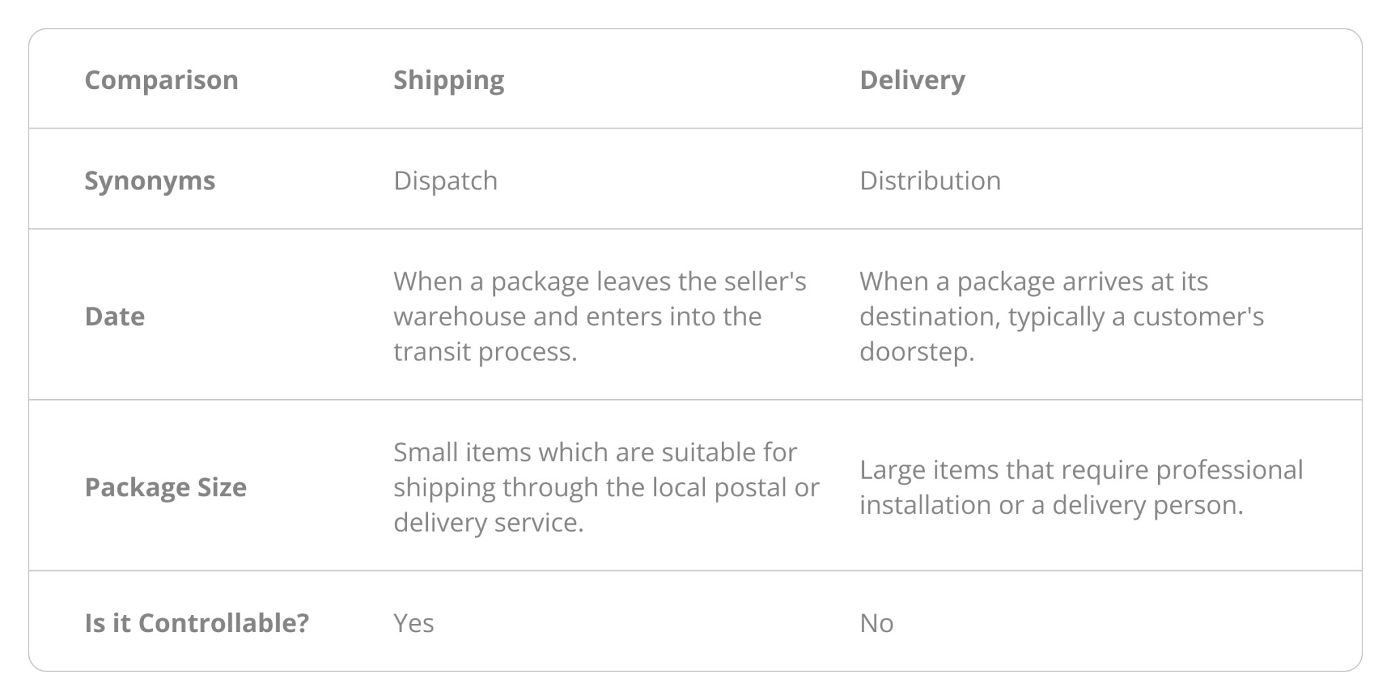Image resolution: width=1391 pixels, height=700 pixels.
Task: Click the No cell under Delivery
Action: coord(876,623)
